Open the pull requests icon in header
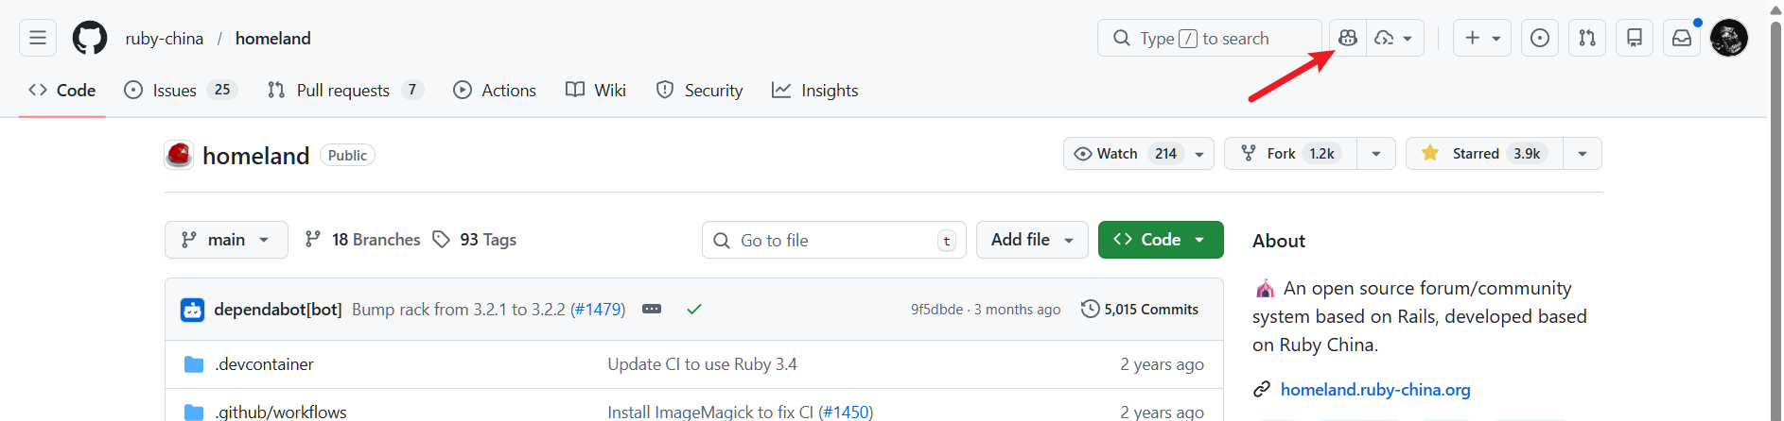 (x=1587, y=38)
